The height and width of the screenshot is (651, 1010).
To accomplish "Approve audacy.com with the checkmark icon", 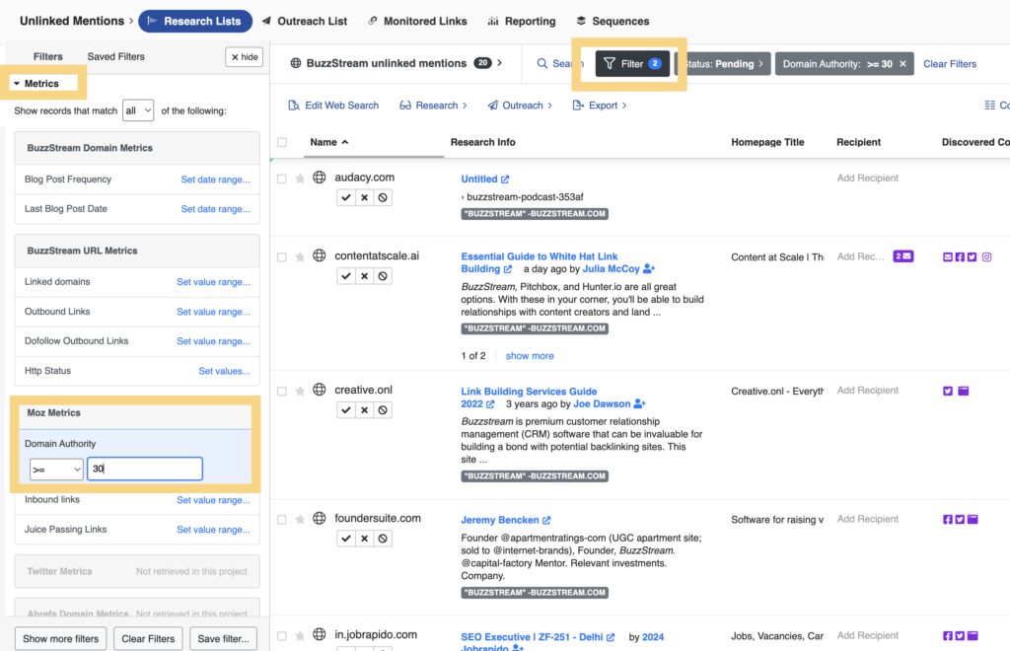I will (346, 197).
